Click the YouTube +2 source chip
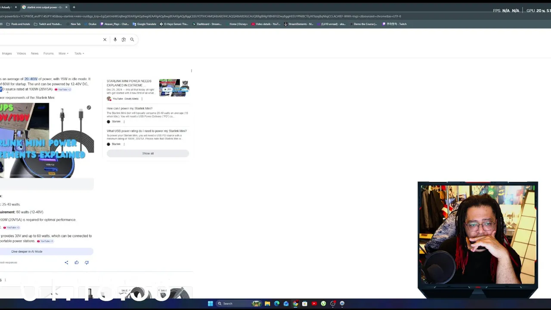 tap(63, 90)
